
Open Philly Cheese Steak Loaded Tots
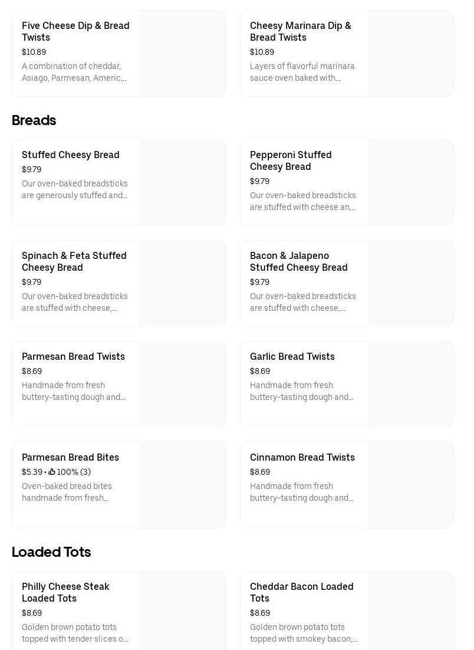65,592
